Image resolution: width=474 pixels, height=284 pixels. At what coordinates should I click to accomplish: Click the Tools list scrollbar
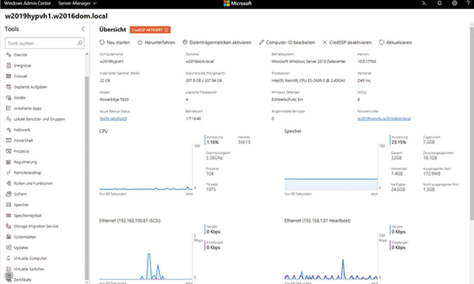[87, 177]
